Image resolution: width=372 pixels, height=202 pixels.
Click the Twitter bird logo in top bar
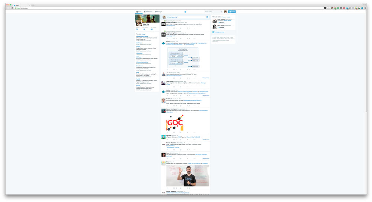tap(185, 11)
